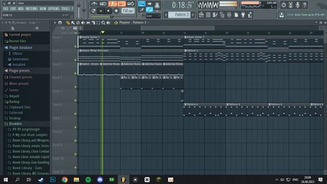Open the Tempo tapper icon
This screenshot has height=184, width=327.
(x=250, y=15)
